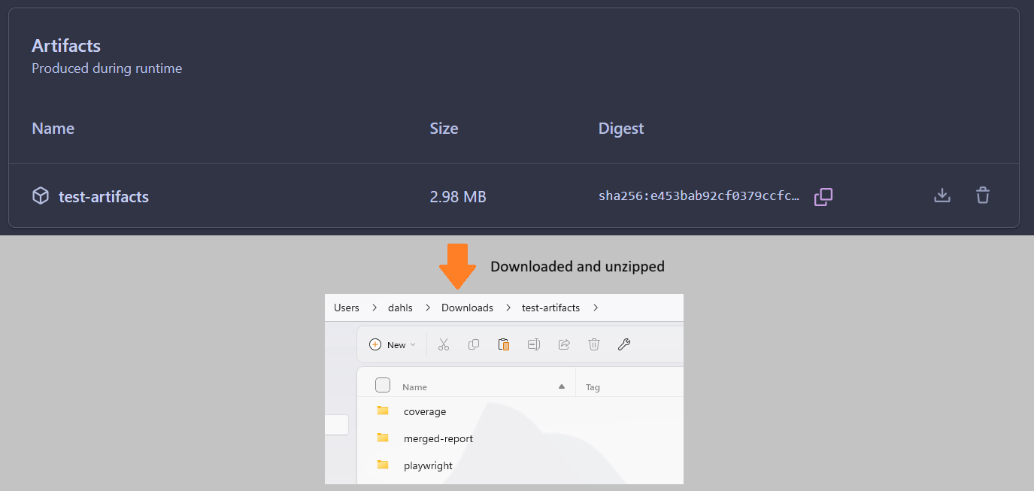Delete the test-artifacts artifact

(x=983, y=195)
